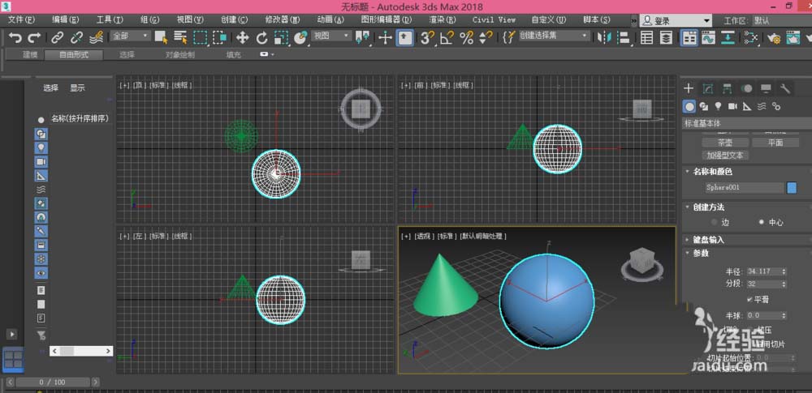Viewport: 812px width, 393px height.
Task: Collapse the 创建方法 rollout
Action: 708,207
